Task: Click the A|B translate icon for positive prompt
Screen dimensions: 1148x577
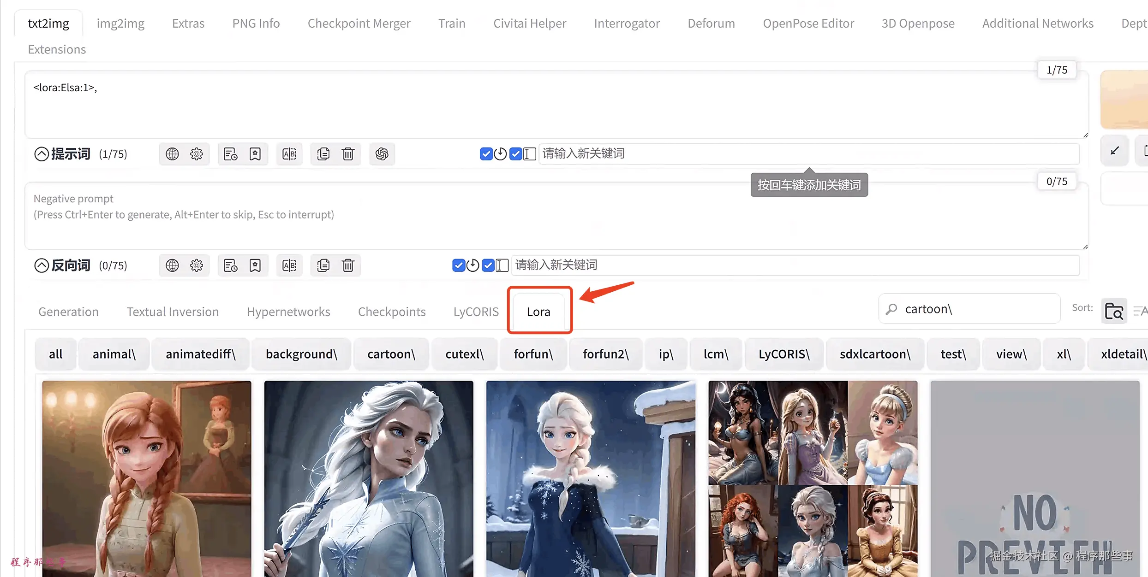Action: pos(289,154)
